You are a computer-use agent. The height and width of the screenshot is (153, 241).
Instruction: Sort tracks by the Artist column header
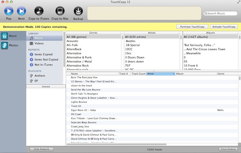[160, 74]
